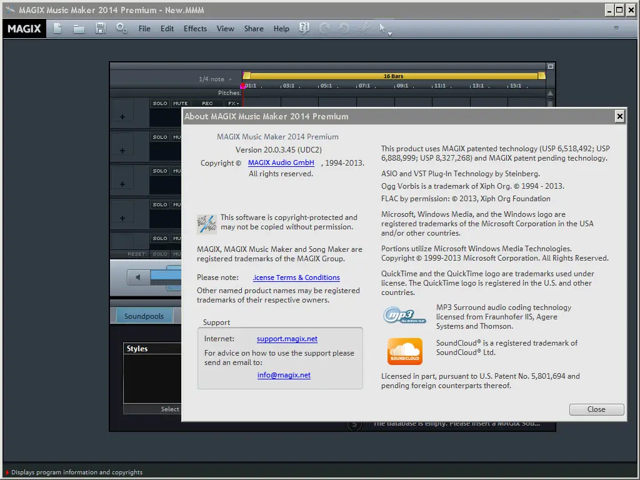
Task: Add an instrument with track one's plus icon
Action: (122, 117)
